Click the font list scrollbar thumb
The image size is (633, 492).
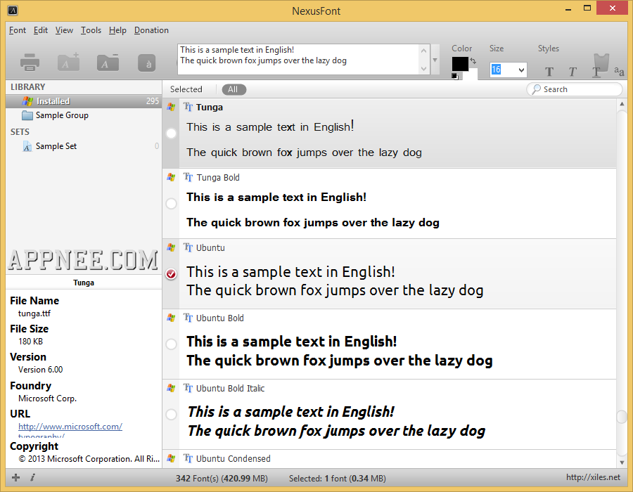pos(622,417)
